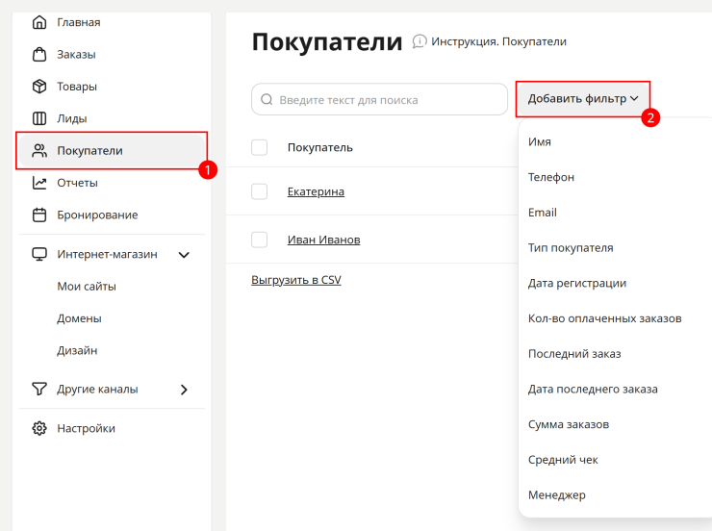Click the customer search input field
The height and width of the screenshot is (531, 712).
(x=380, y=99)
